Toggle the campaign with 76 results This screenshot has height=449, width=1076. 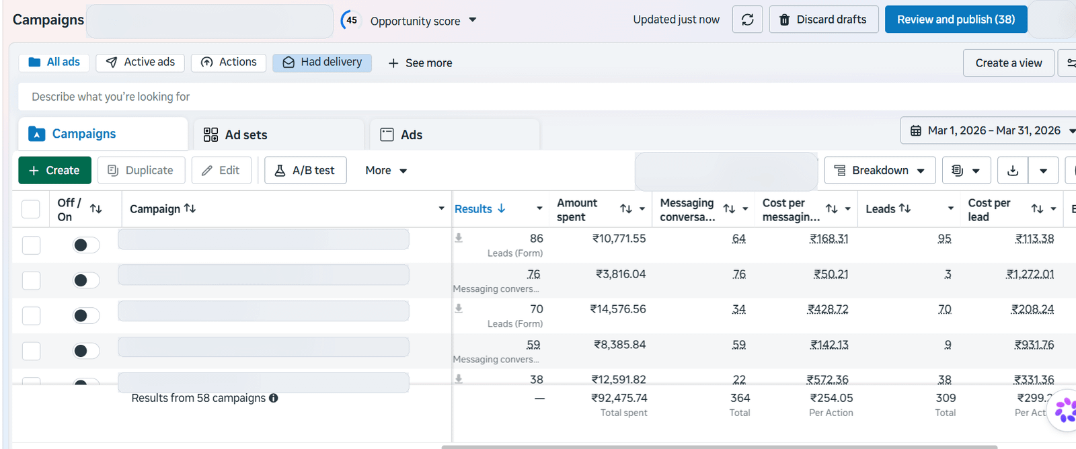click(86, 280)
